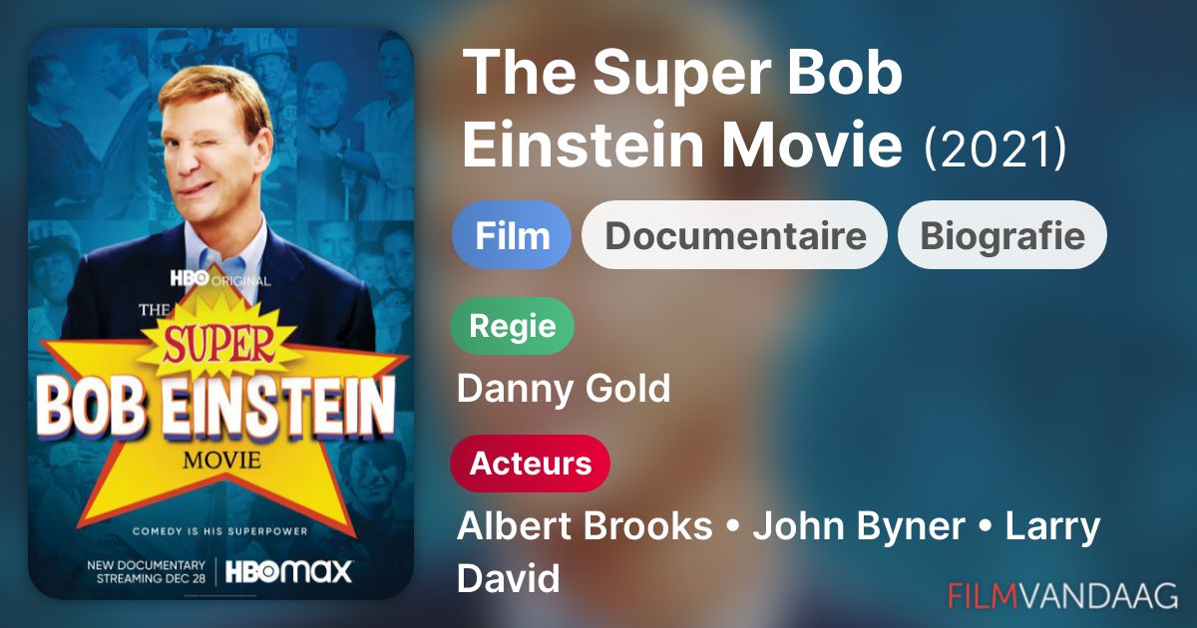Click the HBO Original logo on poster
Image resolution: width=1197 pixels, height=628 pixels.
pyautogui.click(x=219, y=279)
